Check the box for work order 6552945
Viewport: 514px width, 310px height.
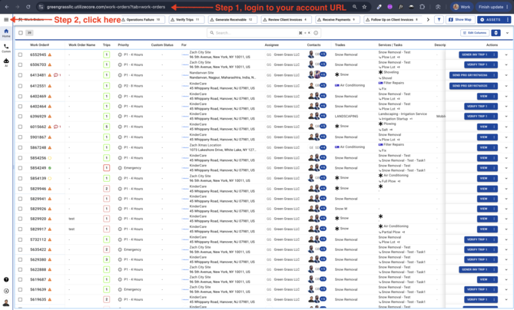pos(20,54)
